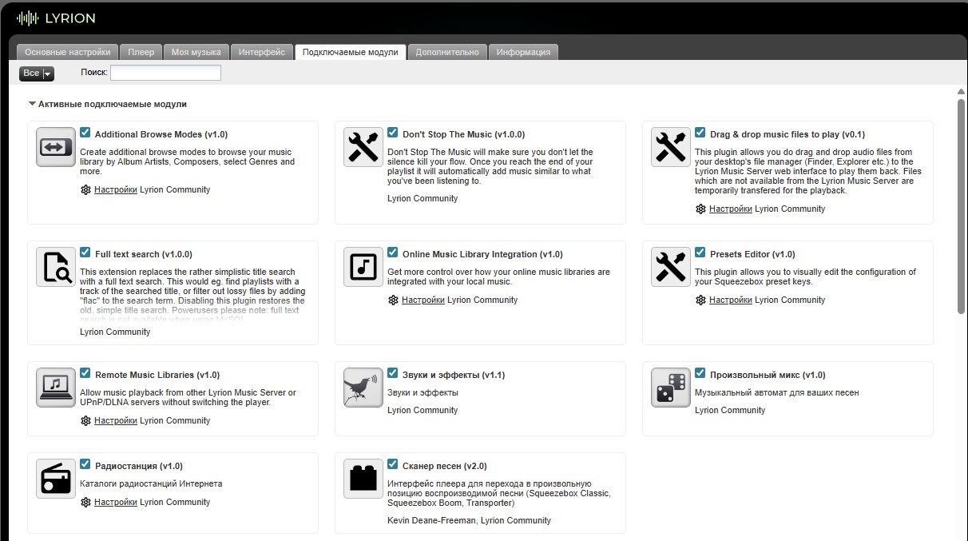Click the dice icon for Произвольный микс
The width and height of the screenshot is (968, 541).
coord(671,388)
